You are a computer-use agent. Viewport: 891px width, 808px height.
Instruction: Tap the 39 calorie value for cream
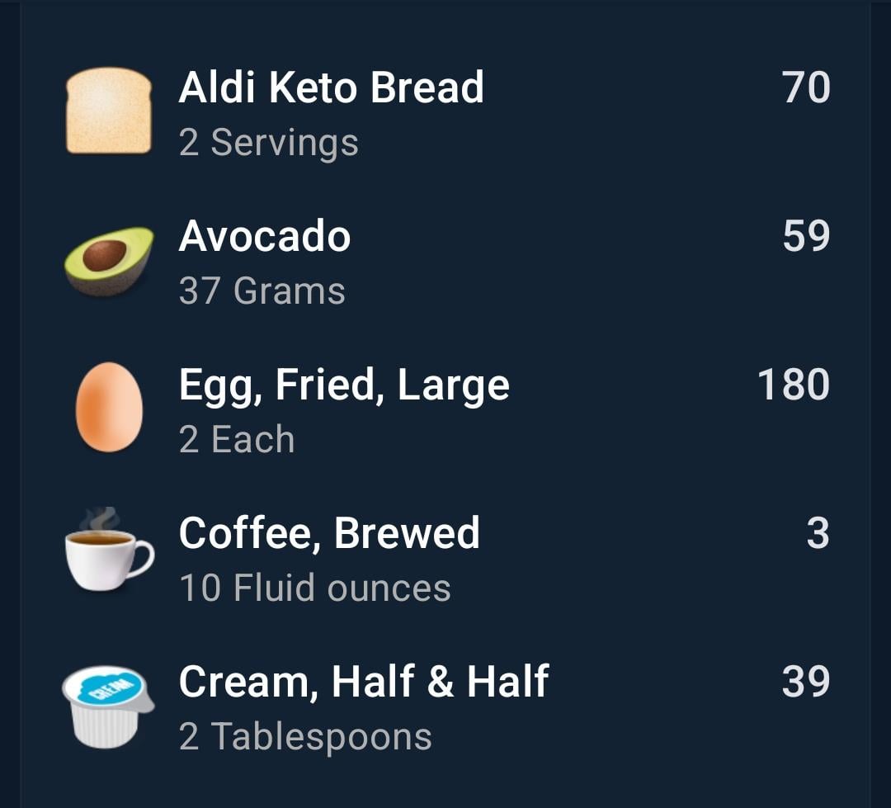pos(806,681)
